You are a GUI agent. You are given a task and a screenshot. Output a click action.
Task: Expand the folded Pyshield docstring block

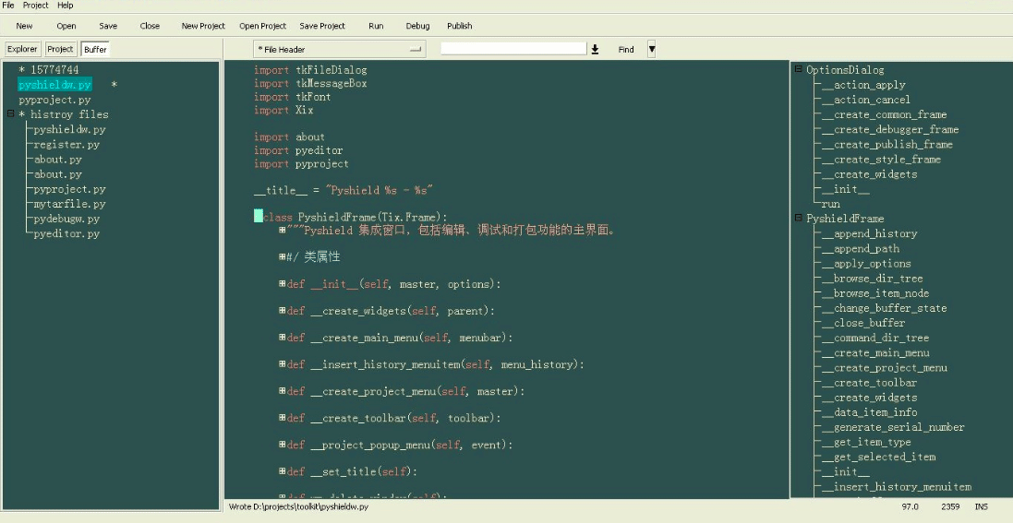coord(283,229)
